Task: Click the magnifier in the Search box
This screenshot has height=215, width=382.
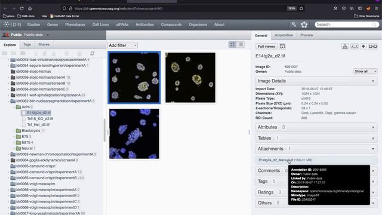Action: tap(374, 24)
